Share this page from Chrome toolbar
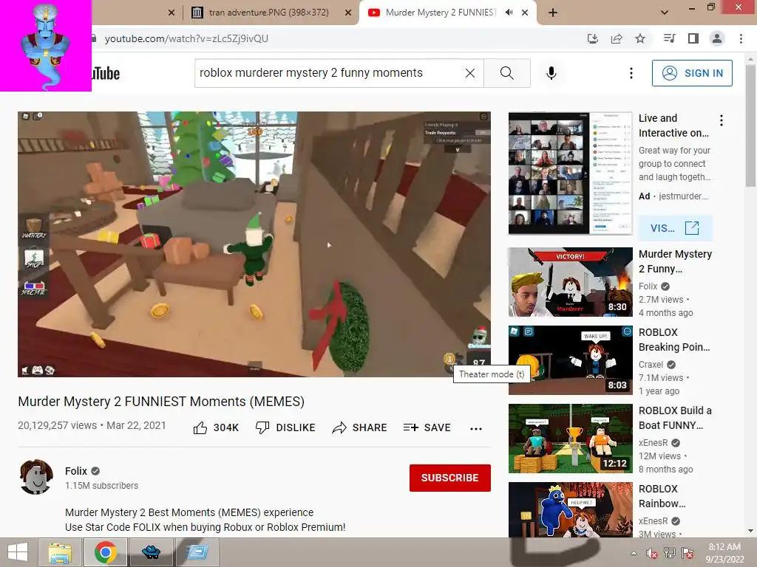Viewport: 757px width, 567px height. pos(617,38)
